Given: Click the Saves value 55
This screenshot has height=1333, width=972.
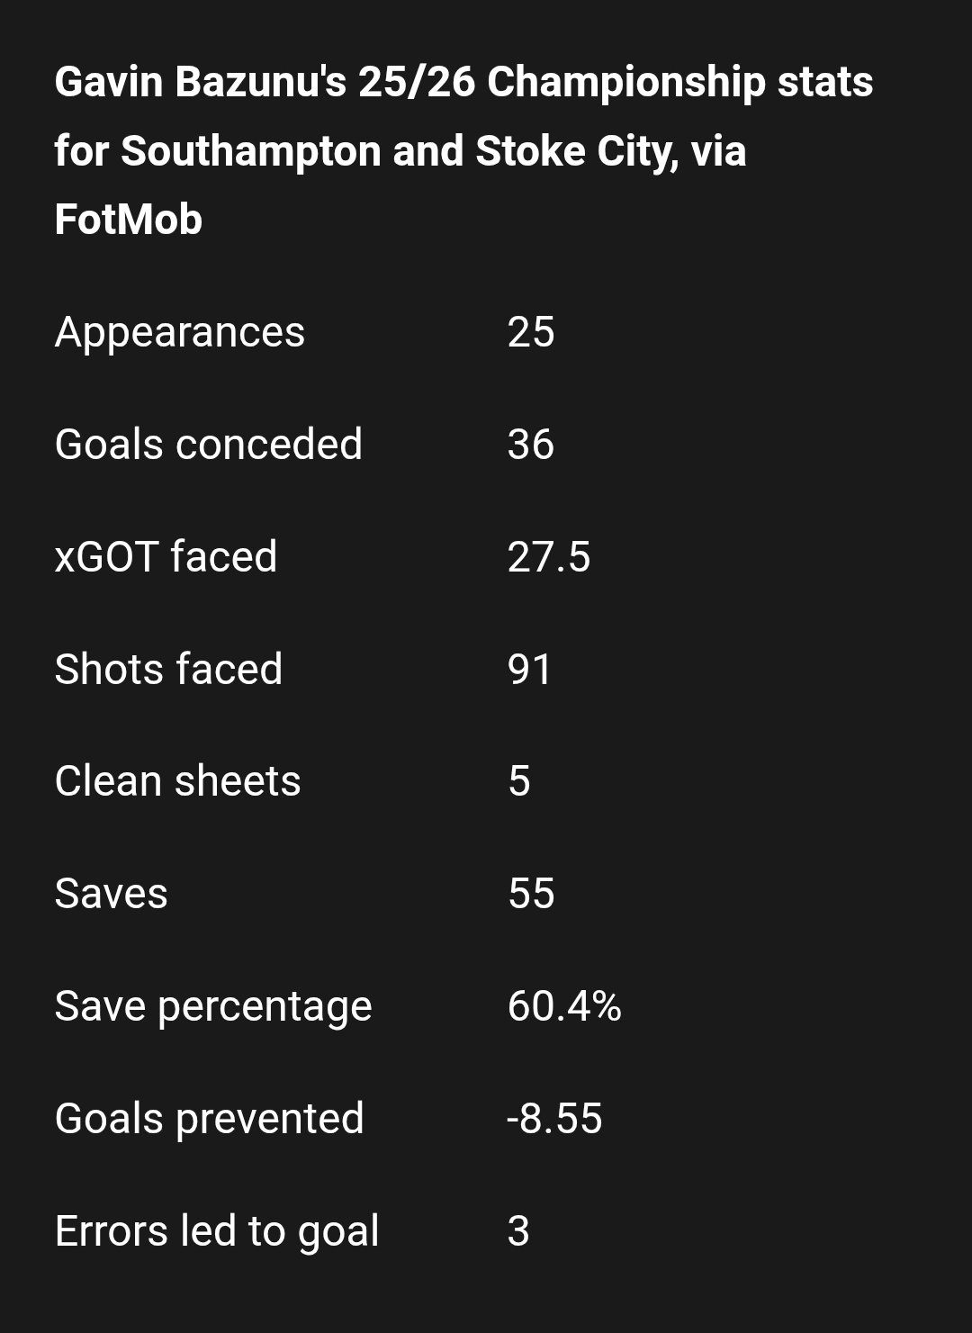Looking at the screenshot, I should point(531,894).
